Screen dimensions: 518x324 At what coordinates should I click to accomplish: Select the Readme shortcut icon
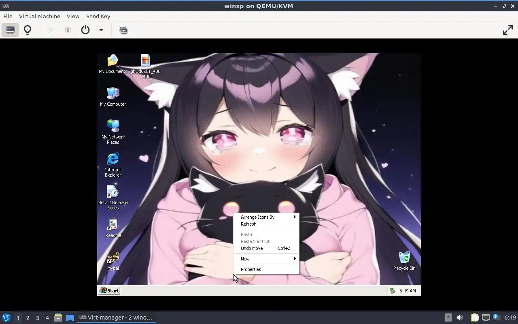pos(113,228)
